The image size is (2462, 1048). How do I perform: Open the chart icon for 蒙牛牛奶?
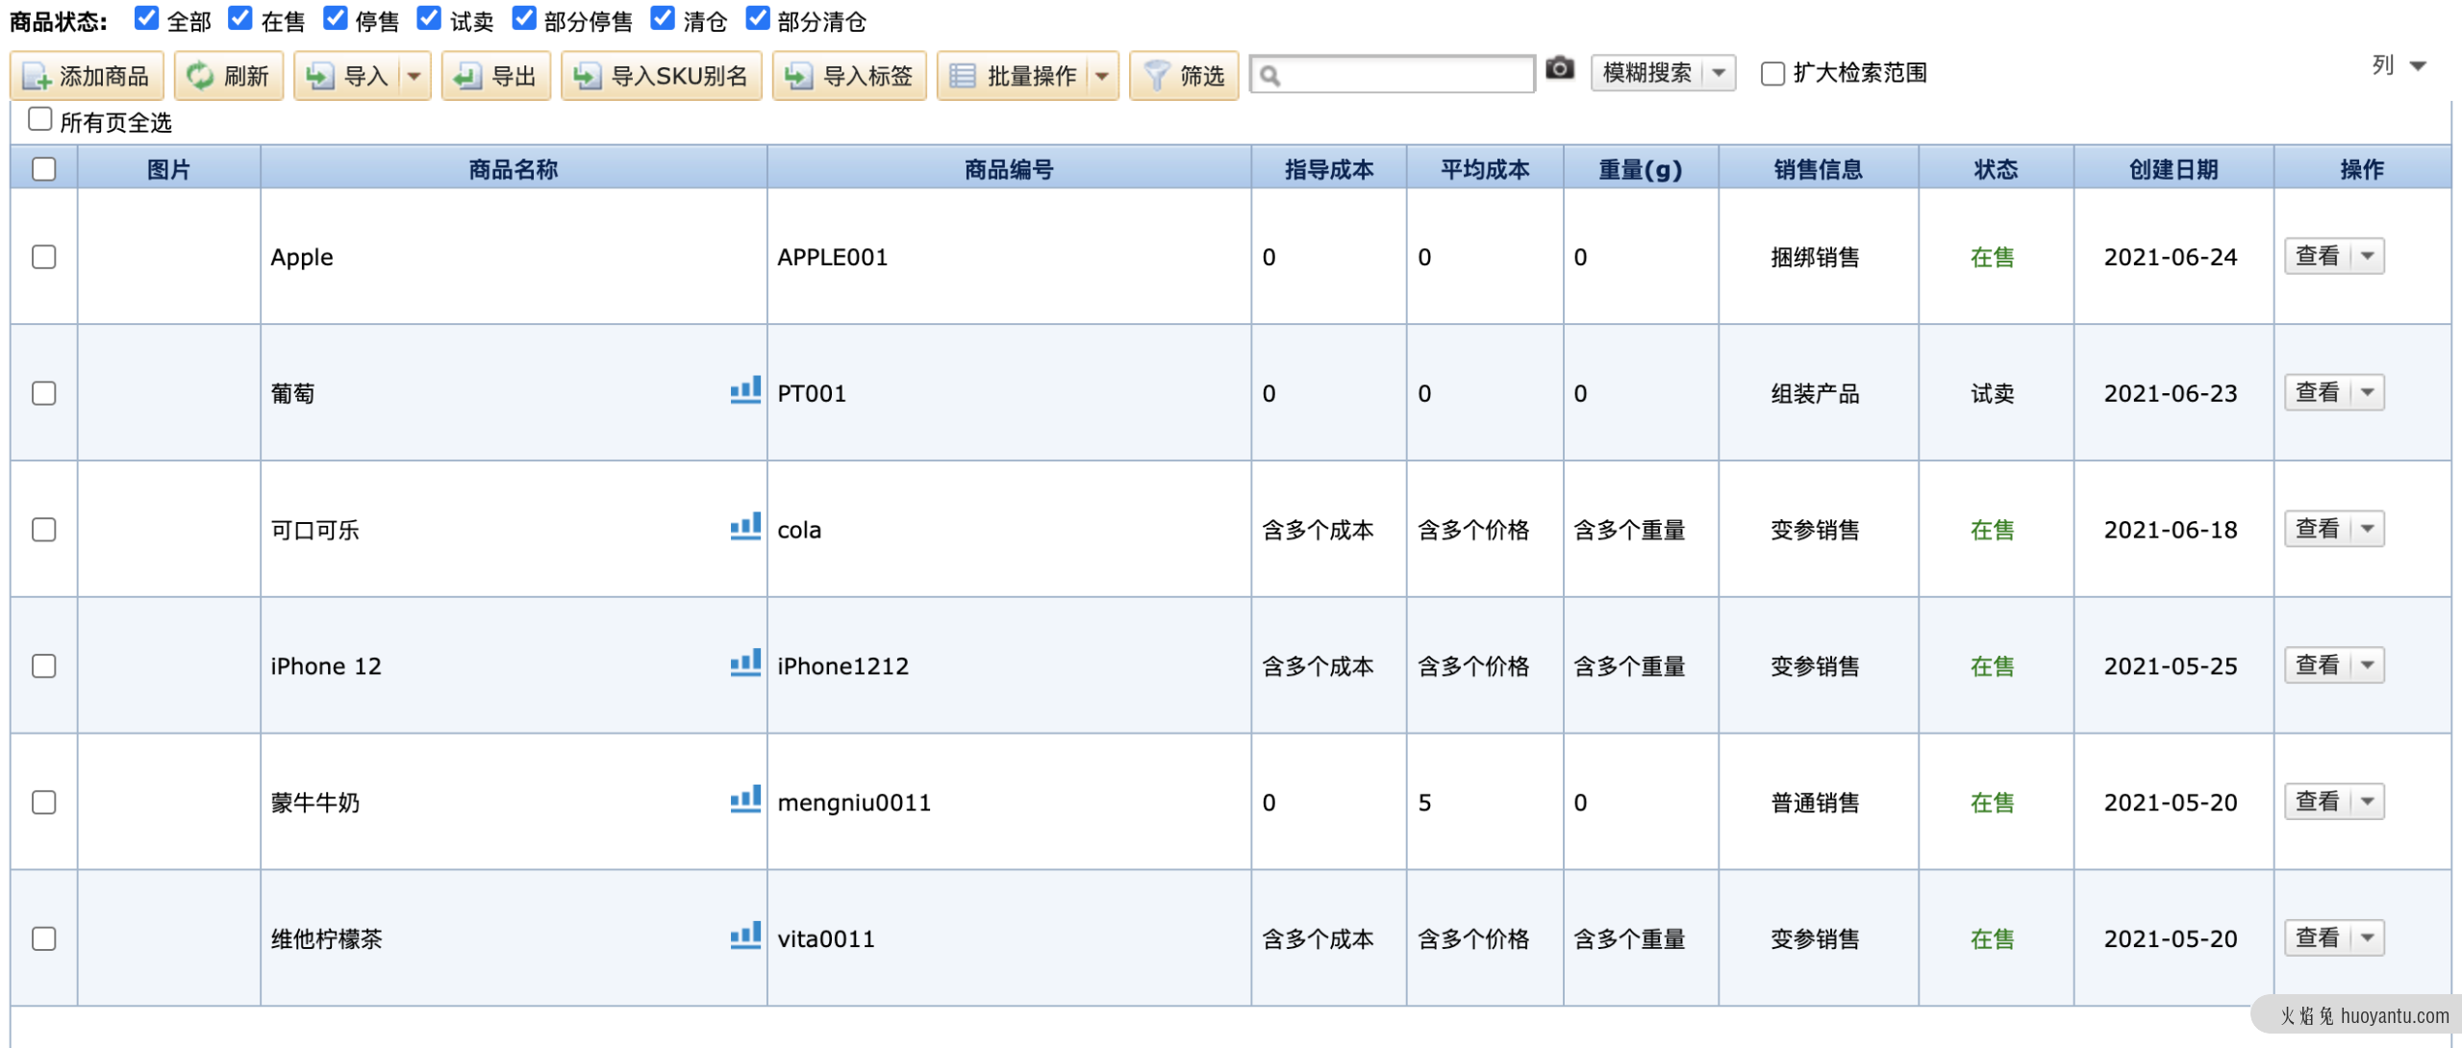click(745, 799)
